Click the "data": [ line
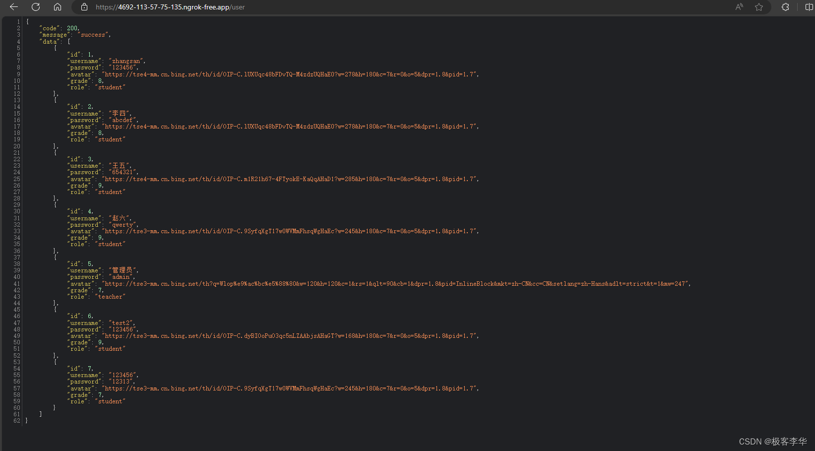 (55, 42)
